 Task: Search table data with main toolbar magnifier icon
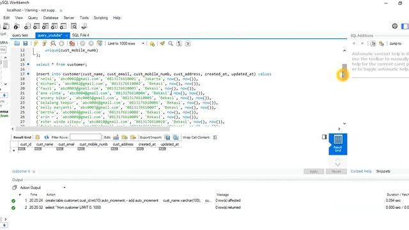pos(74,26)
